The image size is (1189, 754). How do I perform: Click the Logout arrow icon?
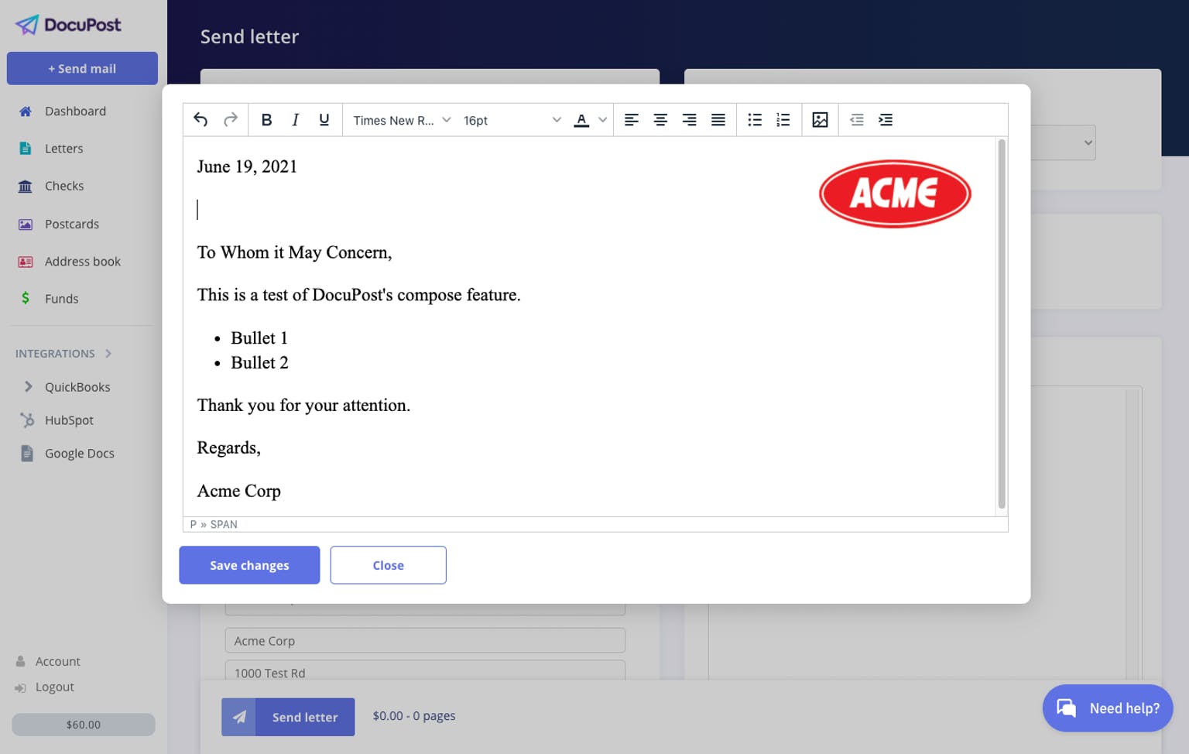click(x=21, y=687)
